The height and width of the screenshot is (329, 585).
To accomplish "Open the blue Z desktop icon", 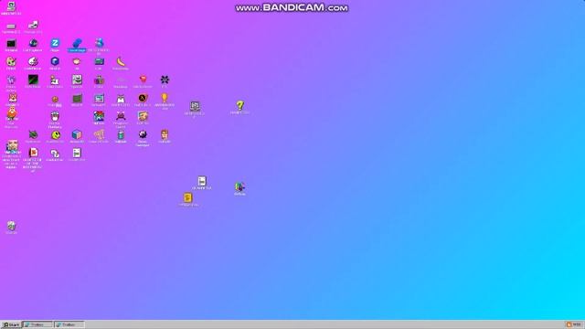I will [55, 43].
